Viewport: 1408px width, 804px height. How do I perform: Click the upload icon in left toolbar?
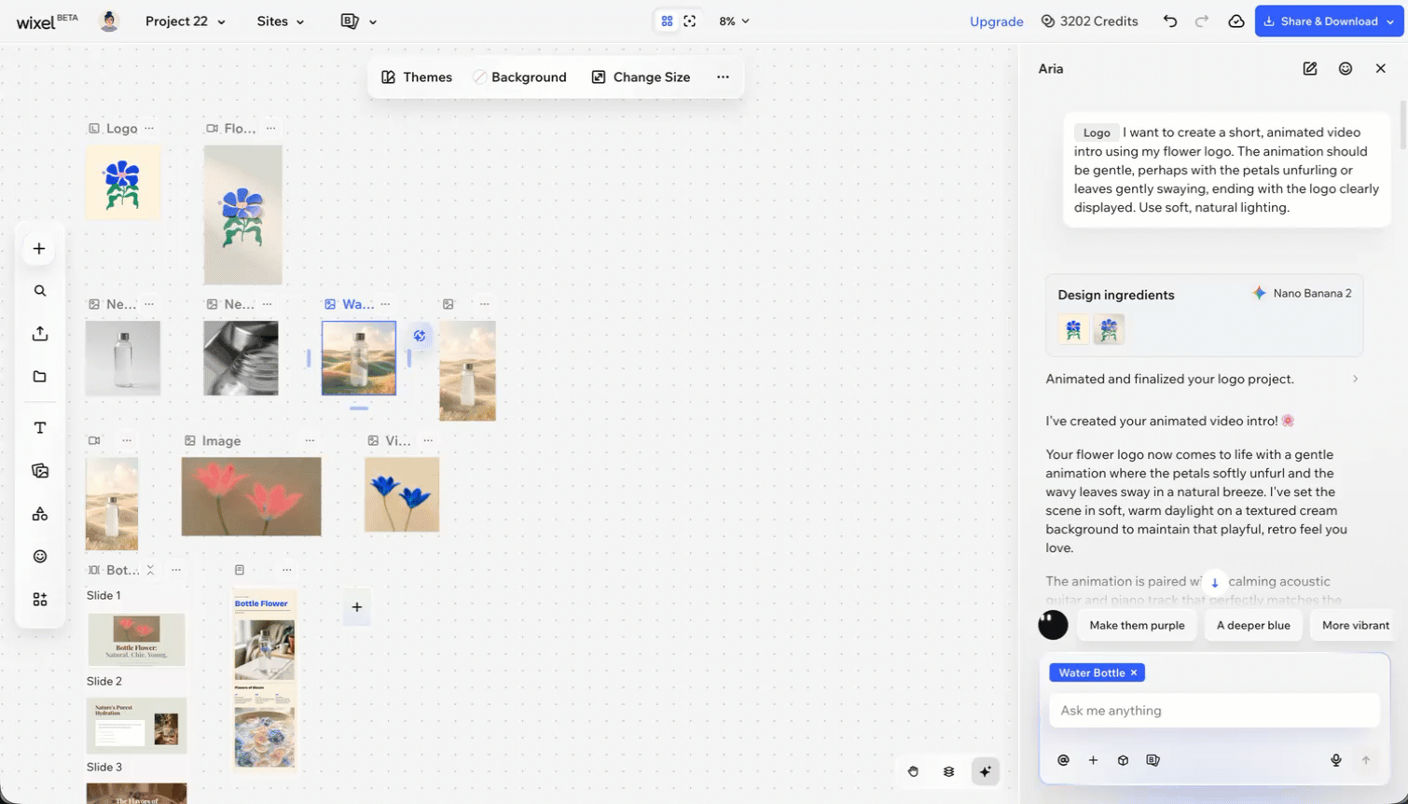point(39,334)
